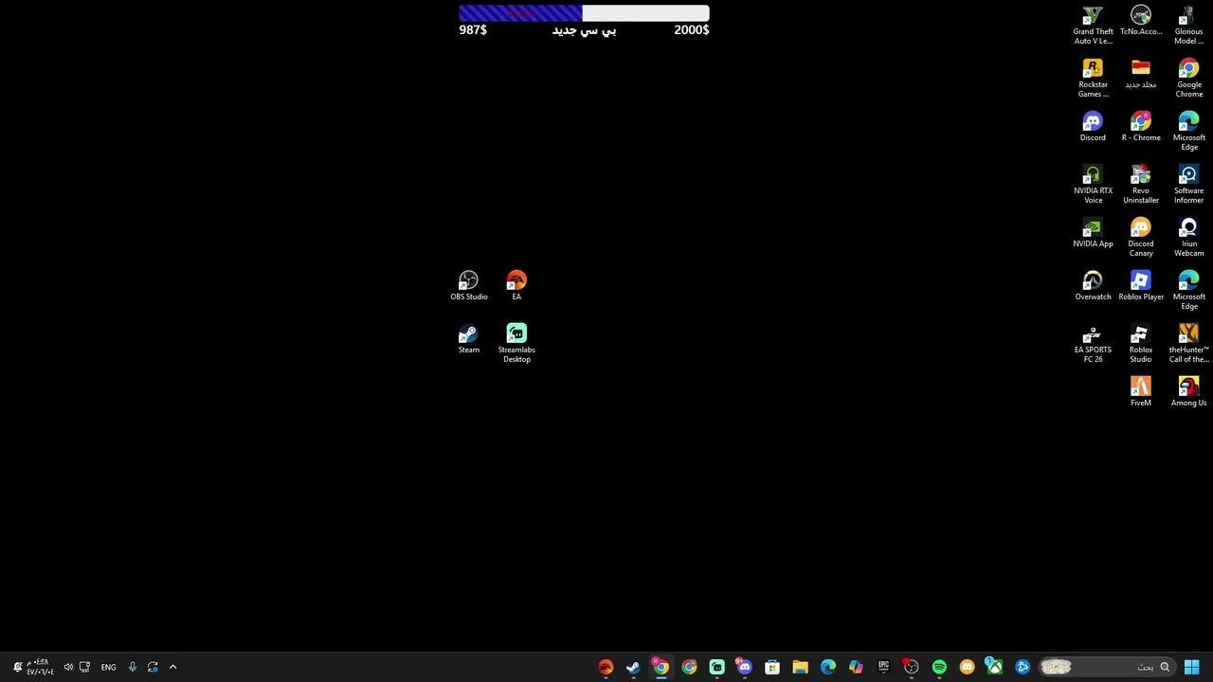Select the Streamlabs Desktop shortcut
Screen dimensions: 1213x682
coord(516,343)
